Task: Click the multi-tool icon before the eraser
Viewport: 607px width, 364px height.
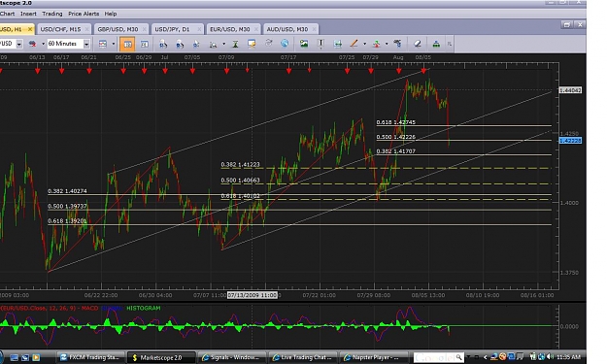Action: tap(397, 44)
